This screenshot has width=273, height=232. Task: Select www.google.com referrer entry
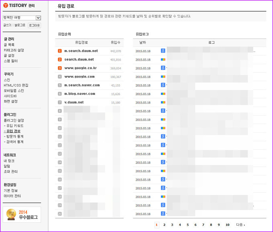coord(79,77)
